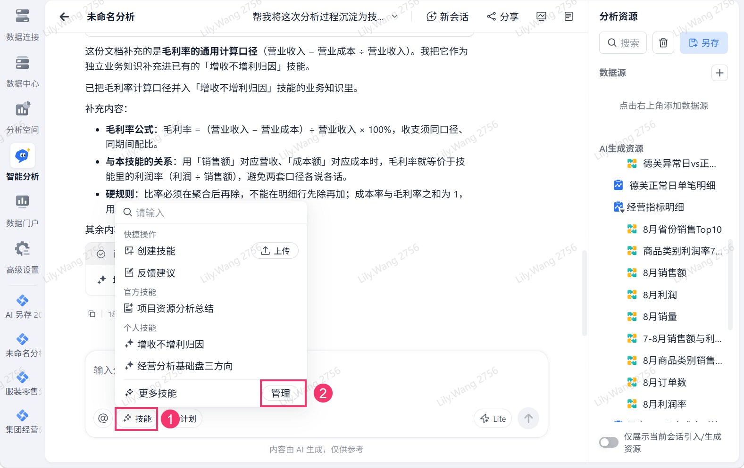Pick personal skill 增收不增利归因

coord(164,345)
